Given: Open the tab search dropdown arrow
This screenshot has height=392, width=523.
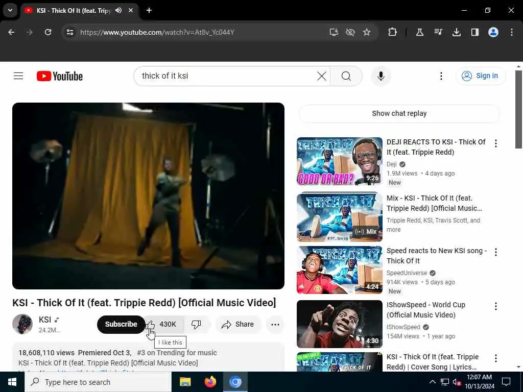Looking at the screenshot, I should (x=10, y=10).
